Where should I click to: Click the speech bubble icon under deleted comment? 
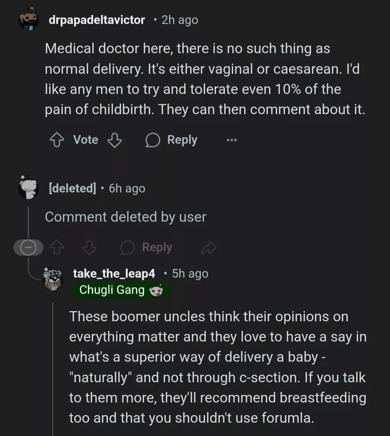point(127,248)
